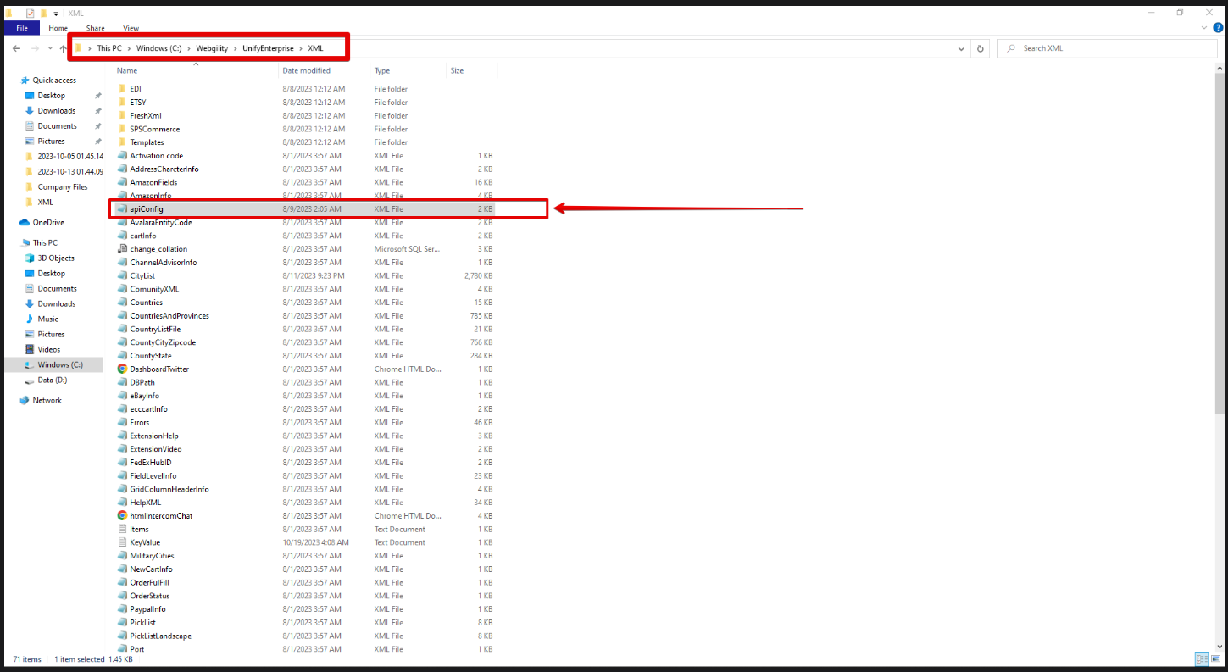Select the FreshXml folder name
The image size is (1228, 672).
tap(146, 116)
